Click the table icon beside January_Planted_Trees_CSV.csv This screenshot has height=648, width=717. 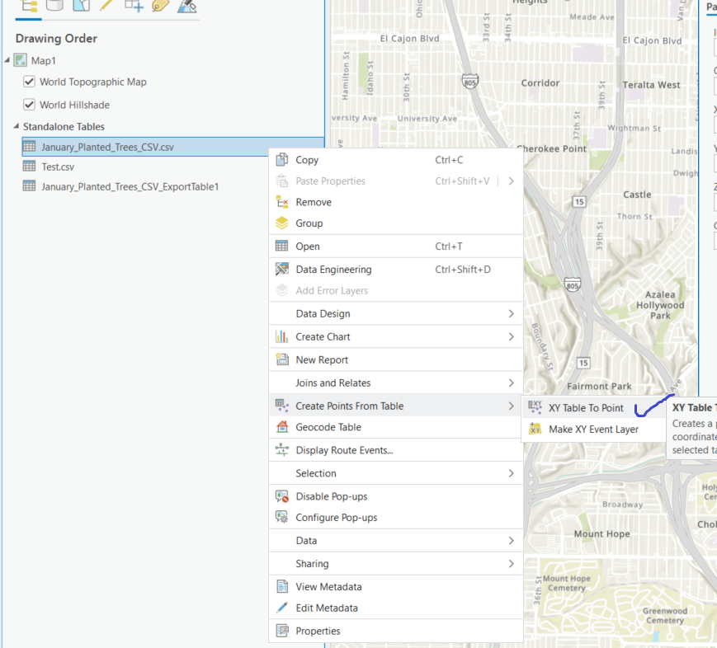[x=29, y=147]
